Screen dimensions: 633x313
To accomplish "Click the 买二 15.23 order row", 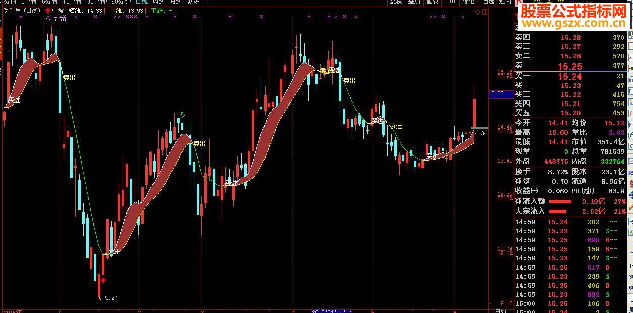I will point(570,86).
